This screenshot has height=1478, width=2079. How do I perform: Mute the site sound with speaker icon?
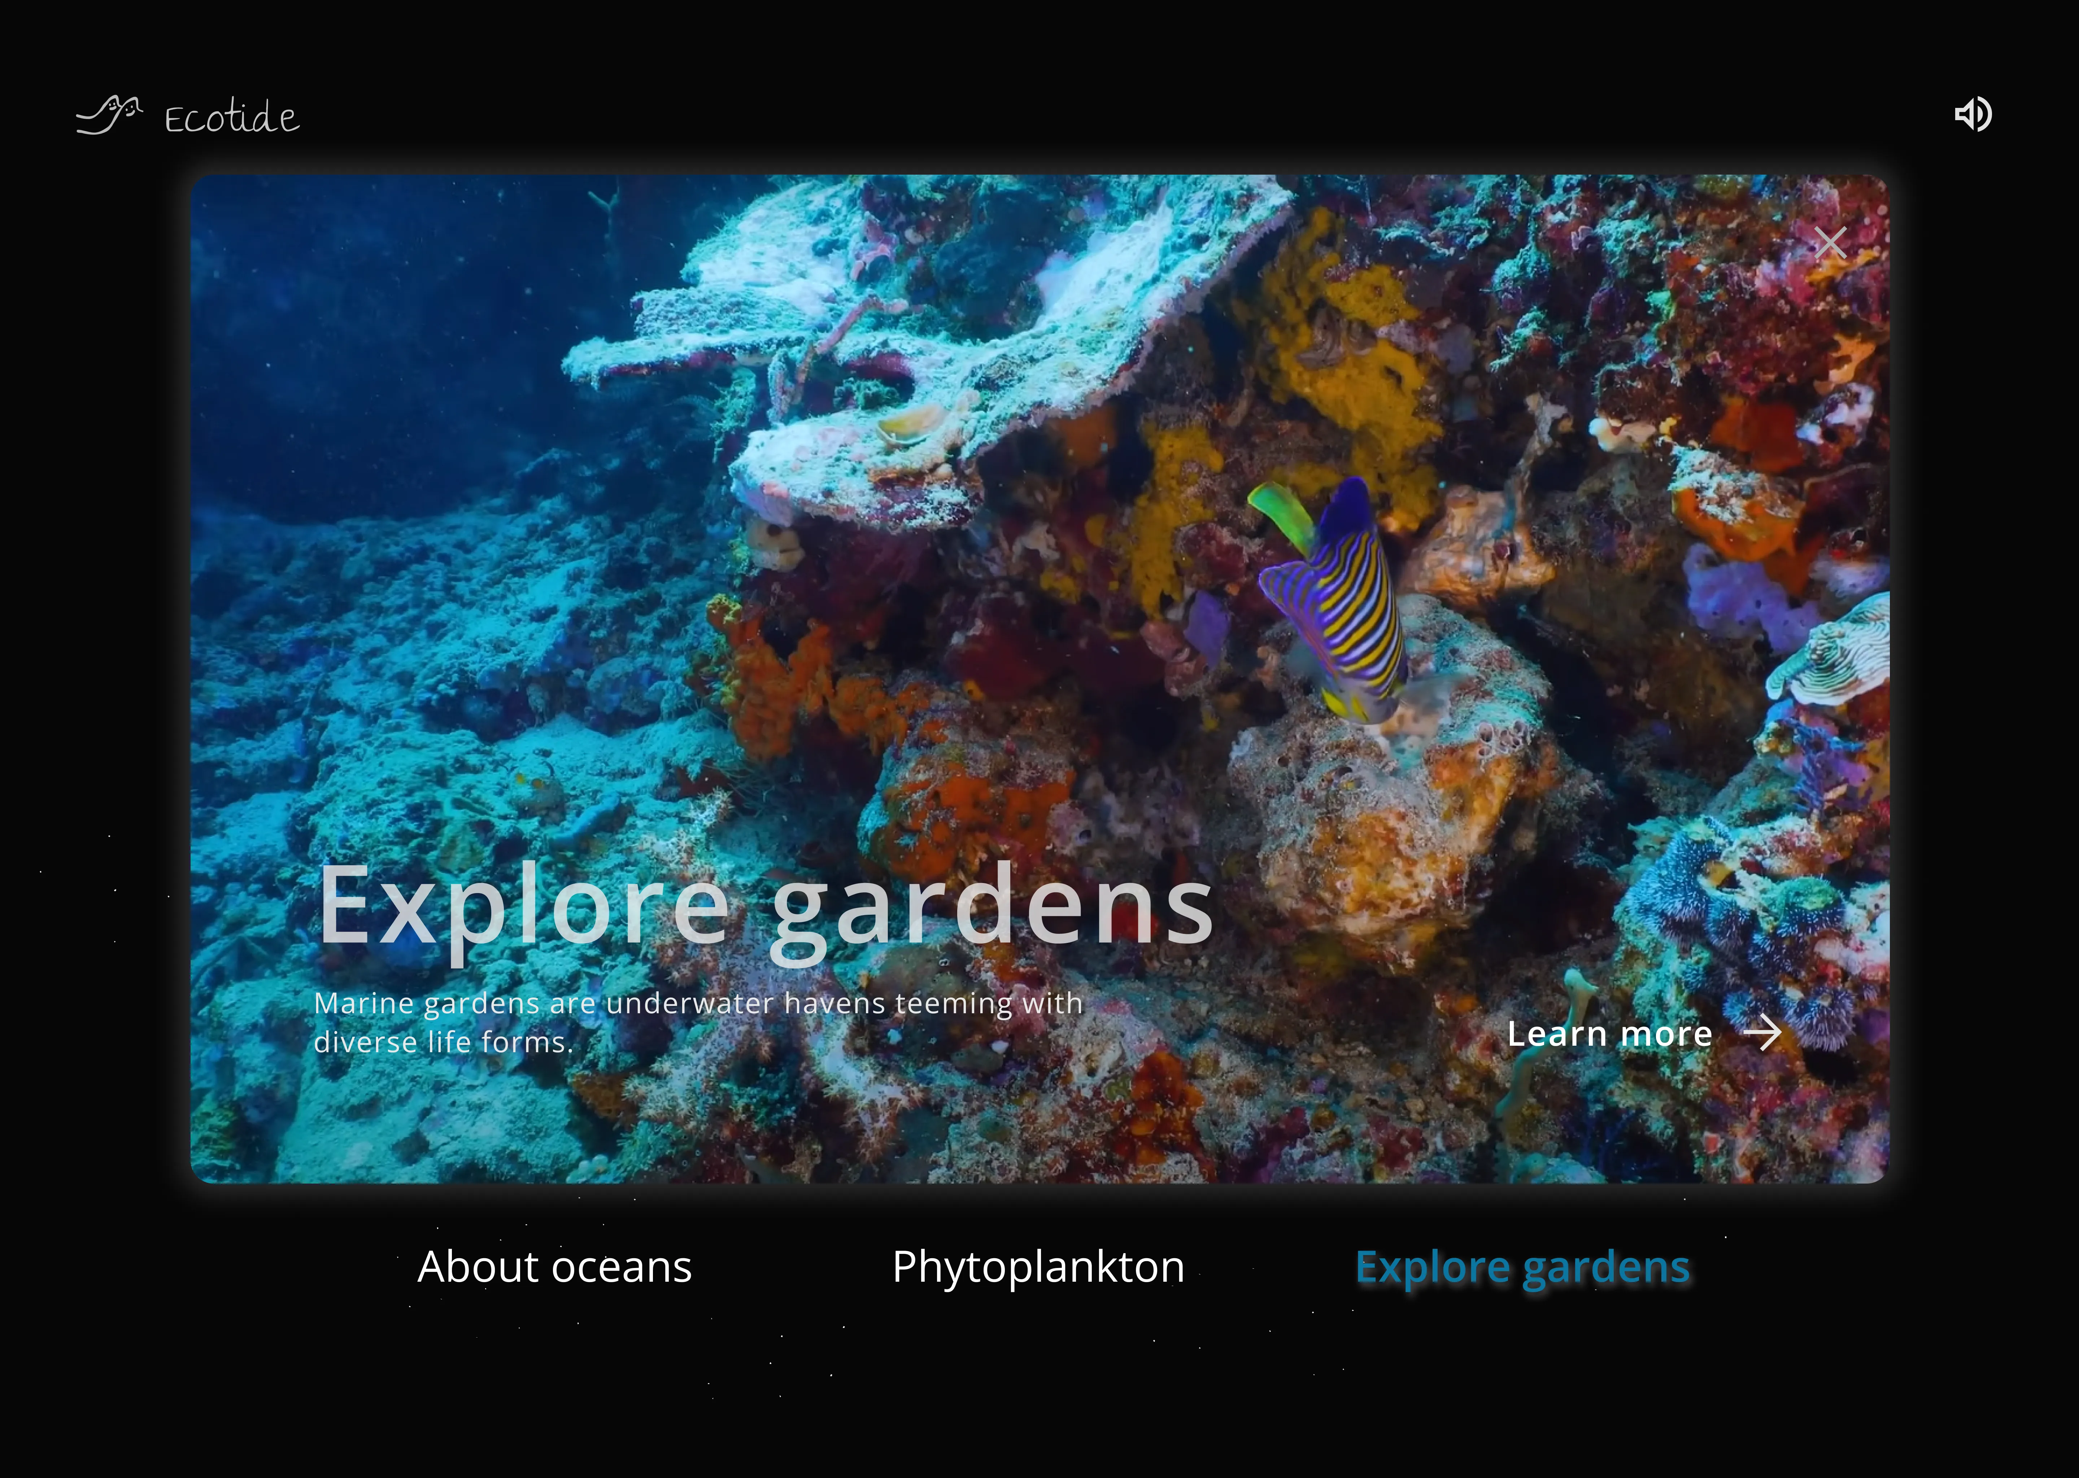click(x=1973, y=115)
